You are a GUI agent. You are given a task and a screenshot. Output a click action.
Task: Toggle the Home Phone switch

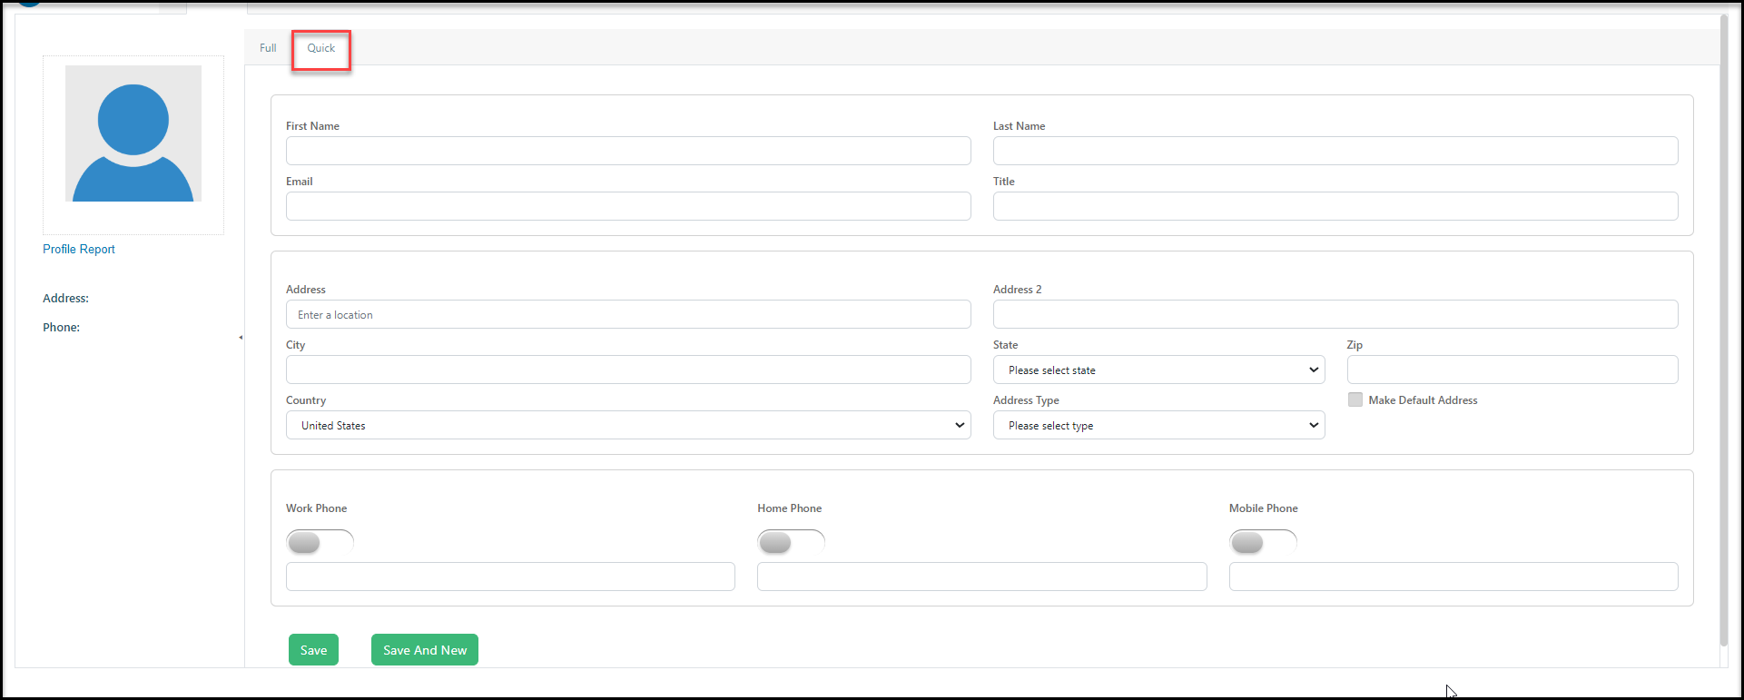pyautogui.click(x=791, y=542)
